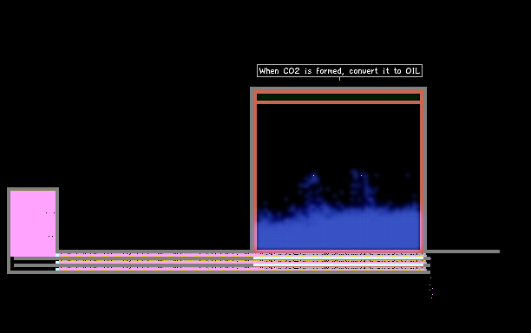Viewport: 531px width, 333px height.
Task: Click the 'When CO2 is formed' sign
Action: (x=339, y=71)
